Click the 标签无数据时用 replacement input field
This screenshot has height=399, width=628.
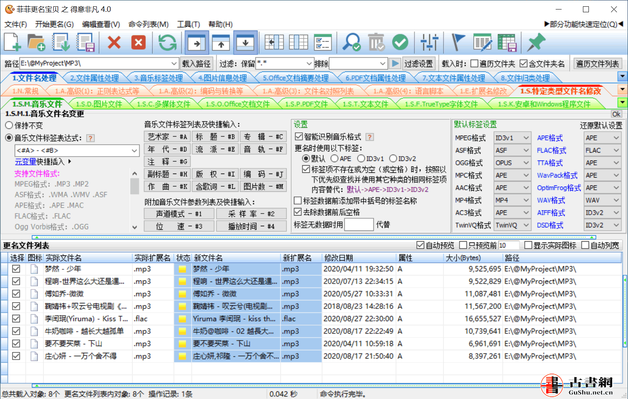click(359, 225)
